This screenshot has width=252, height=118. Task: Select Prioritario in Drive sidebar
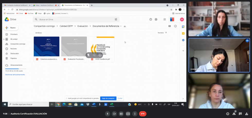pos(14,34)
